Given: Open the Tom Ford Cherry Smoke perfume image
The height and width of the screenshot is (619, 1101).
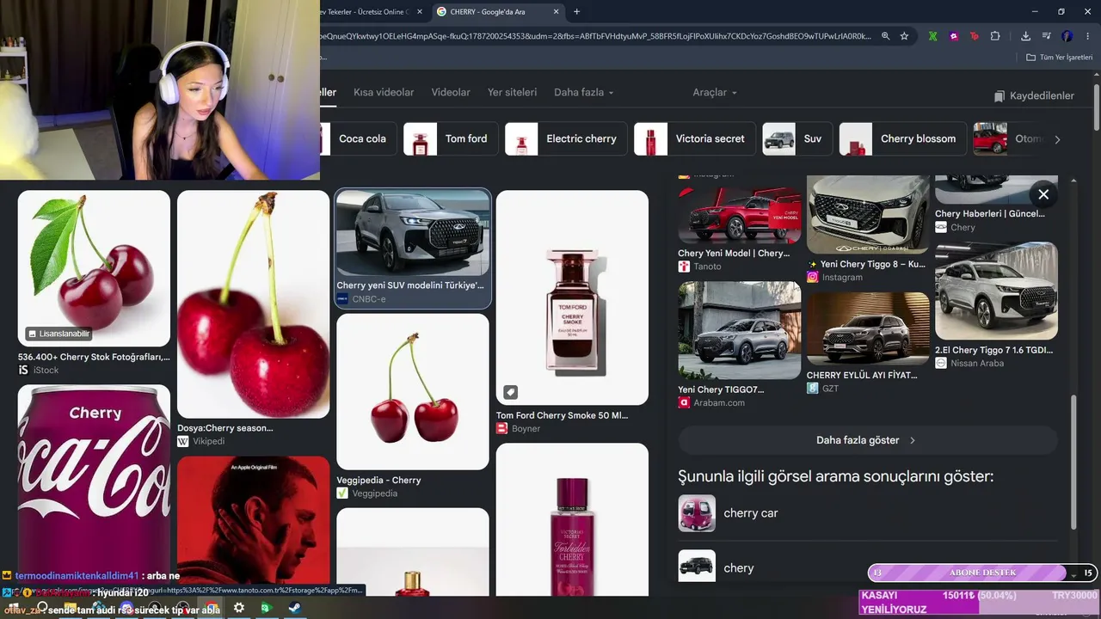Looking at the screenshot, I should pos(572,297).
